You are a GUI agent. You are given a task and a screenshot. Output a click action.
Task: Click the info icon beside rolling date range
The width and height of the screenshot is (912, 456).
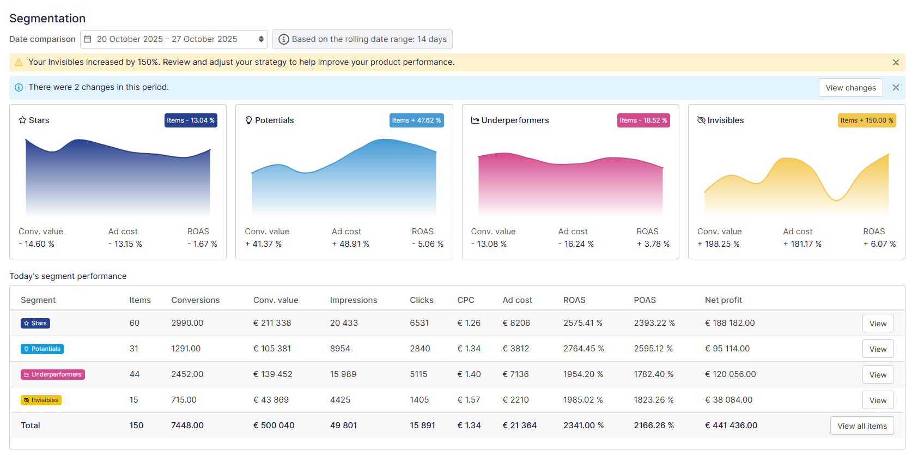(283, 39)
